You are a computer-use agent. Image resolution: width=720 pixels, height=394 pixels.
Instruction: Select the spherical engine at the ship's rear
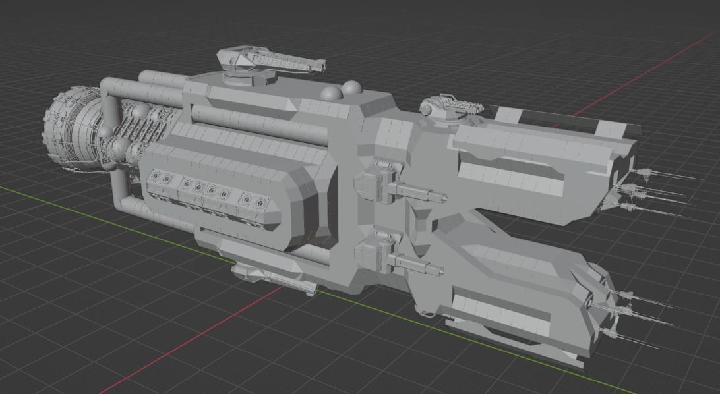73,128
